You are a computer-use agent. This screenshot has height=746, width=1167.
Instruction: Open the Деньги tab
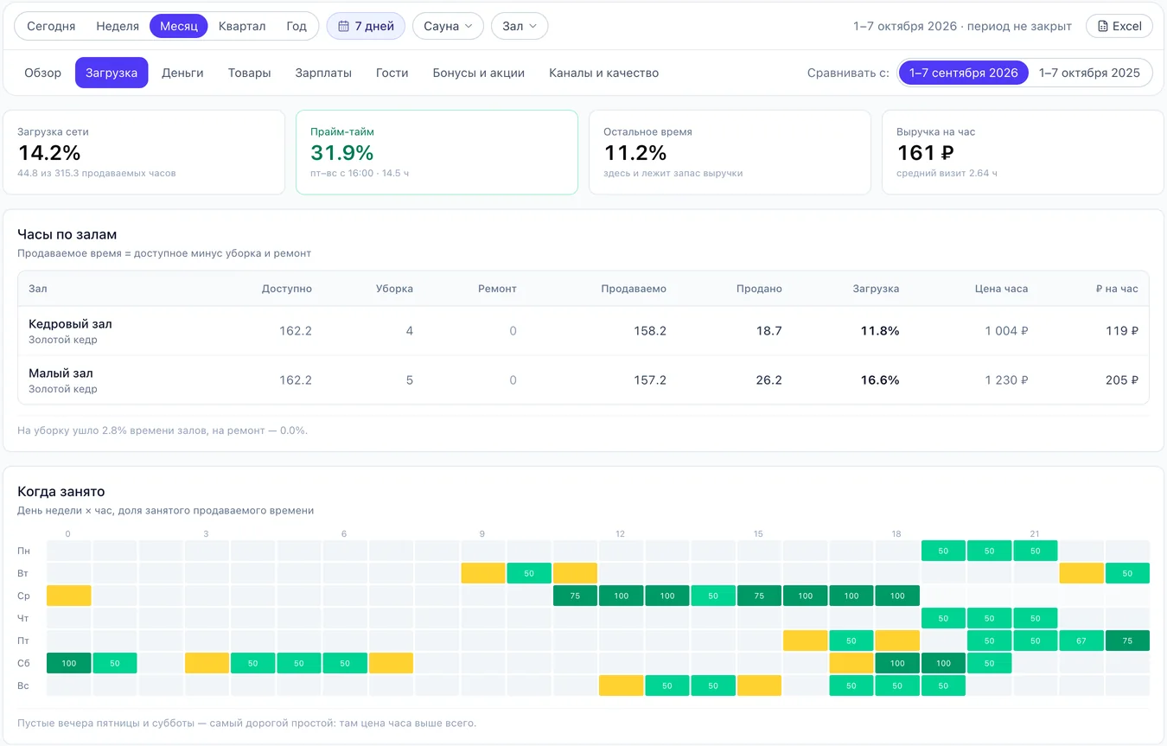coord(182,73)
